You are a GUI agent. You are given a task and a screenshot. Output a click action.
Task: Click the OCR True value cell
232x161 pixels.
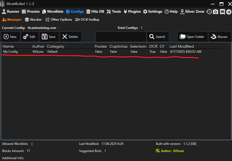pyautogui.click(x=153, y=52)
